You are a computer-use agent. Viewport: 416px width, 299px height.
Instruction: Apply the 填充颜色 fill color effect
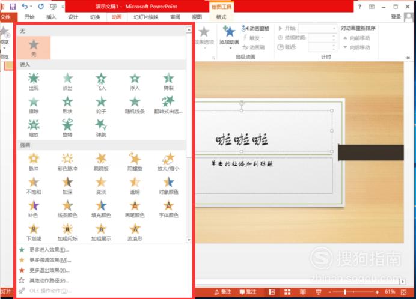click(101, 208)
